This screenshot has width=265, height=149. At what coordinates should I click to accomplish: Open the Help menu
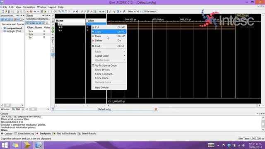point(61,7)
